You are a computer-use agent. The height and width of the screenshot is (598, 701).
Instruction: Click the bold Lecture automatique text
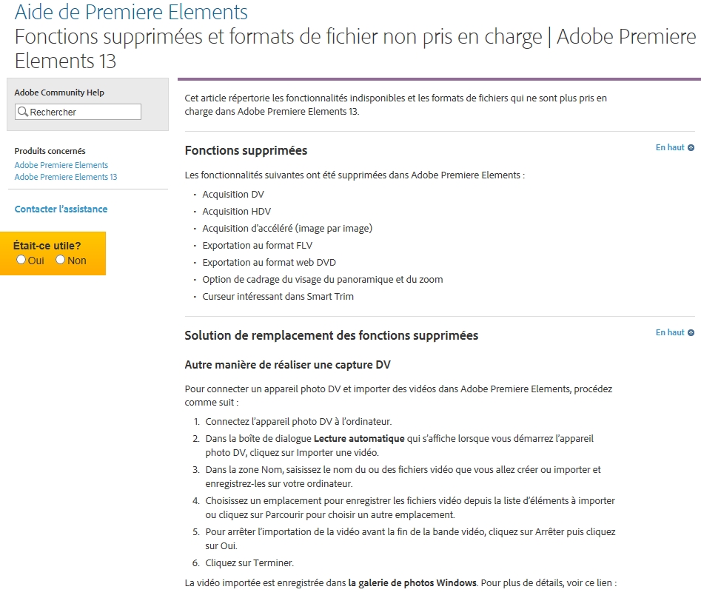359,438
